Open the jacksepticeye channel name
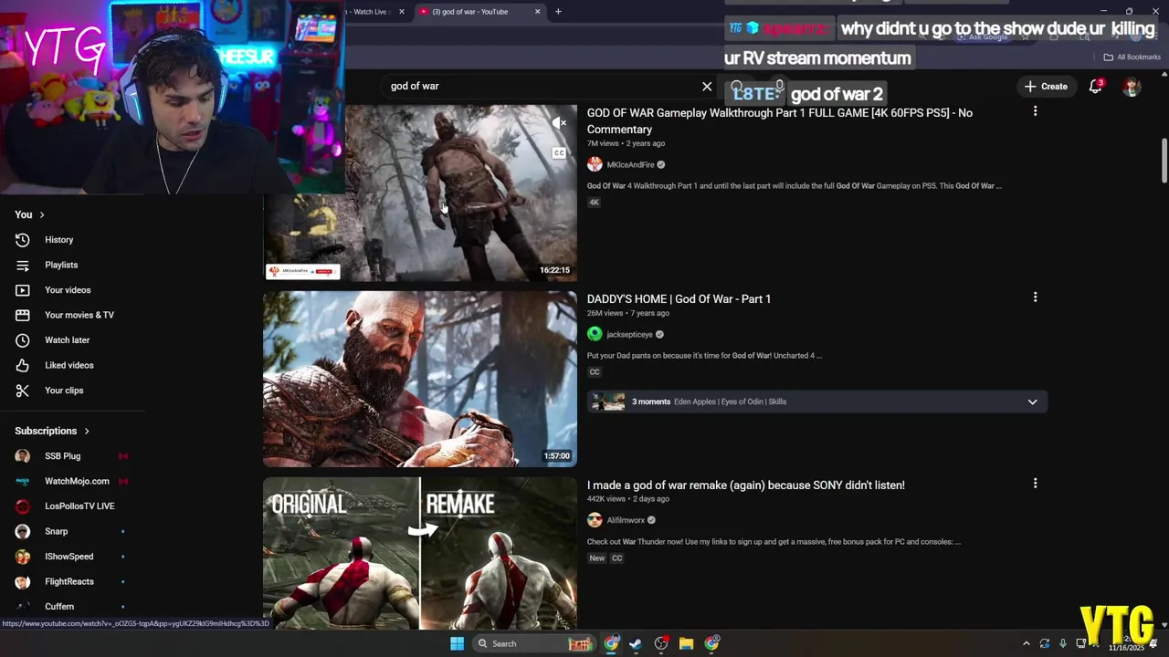 point(629,335)
